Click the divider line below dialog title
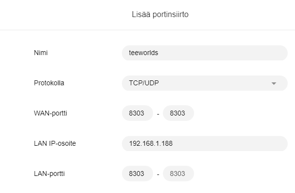The image size is (295, 193). tap(147, 30)
